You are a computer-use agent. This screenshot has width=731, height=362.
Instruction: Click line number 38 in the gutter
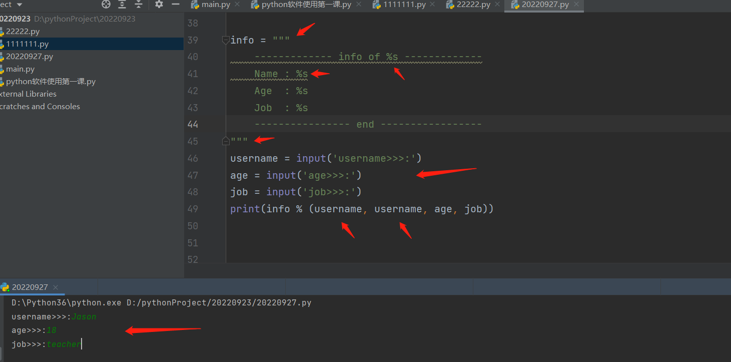193,23
